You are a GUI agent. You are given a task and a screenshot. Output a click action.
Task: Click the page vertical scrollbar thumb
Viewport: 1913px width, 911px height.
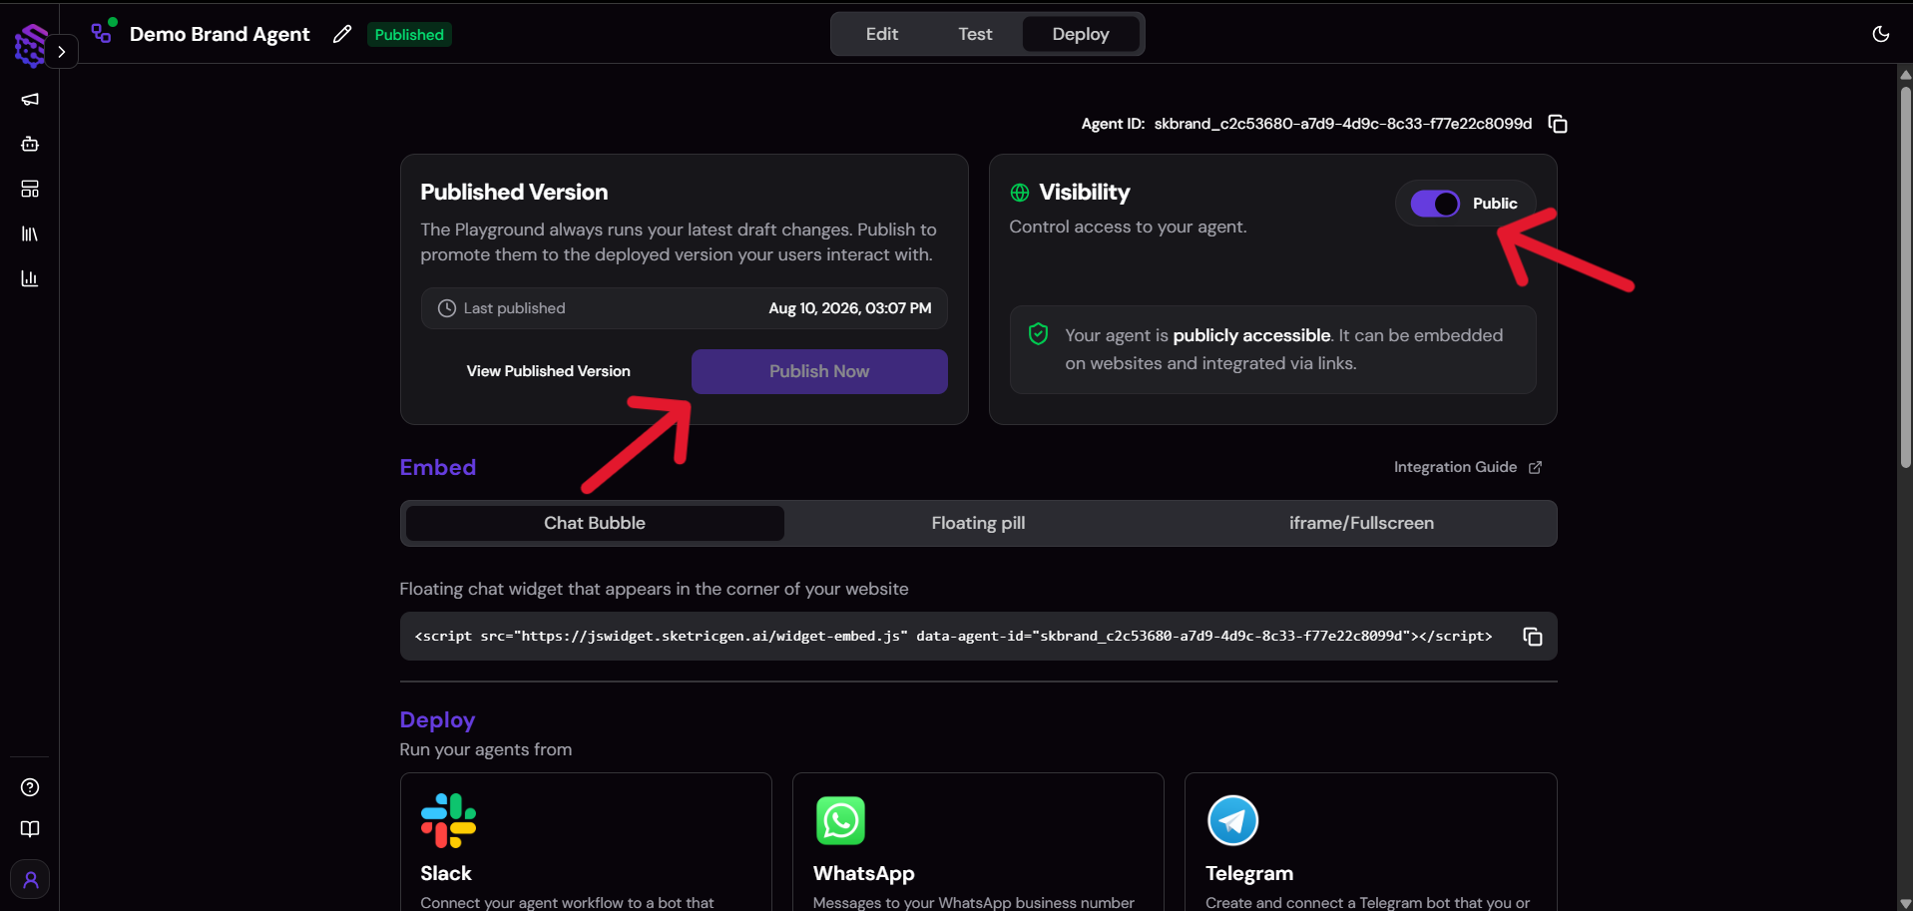[x=1905, y=277]
